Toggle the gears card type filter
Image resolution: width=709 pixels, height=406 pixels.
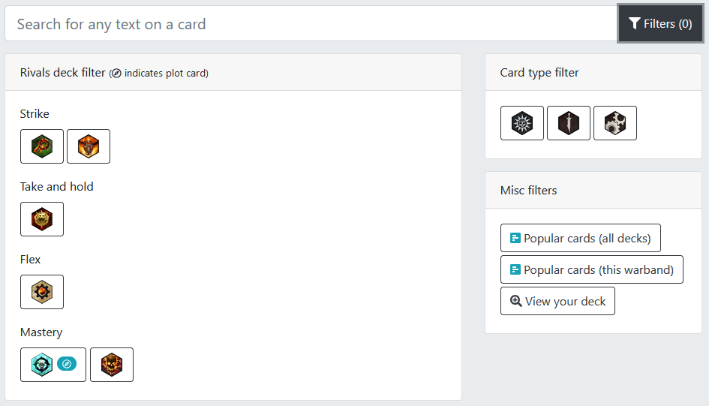coord(615,123)
